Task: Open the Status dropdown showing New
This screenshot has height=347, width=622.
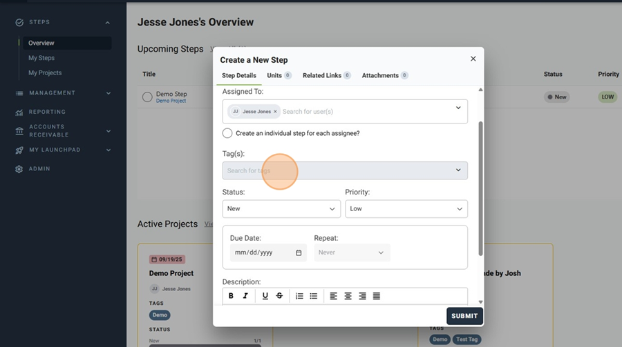Action: coord(281,209)
